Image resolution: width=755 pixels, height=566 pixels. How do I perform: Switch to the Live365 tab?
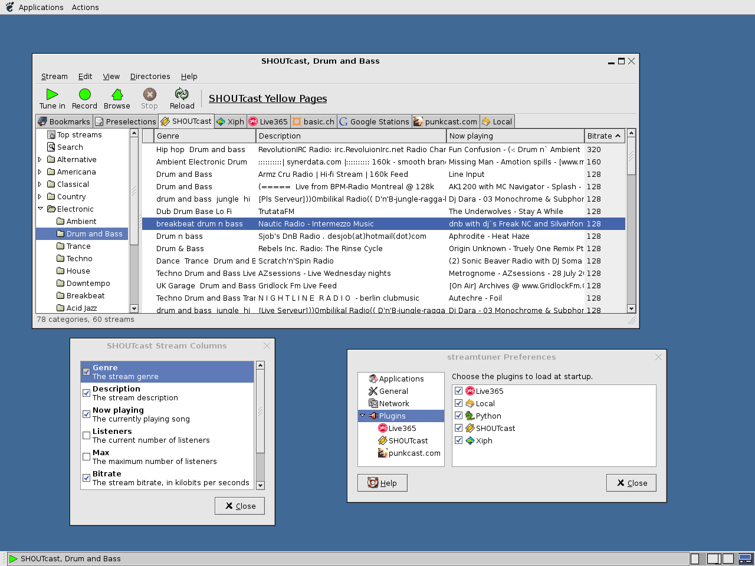pyautogui.click(x=268, y=121)
